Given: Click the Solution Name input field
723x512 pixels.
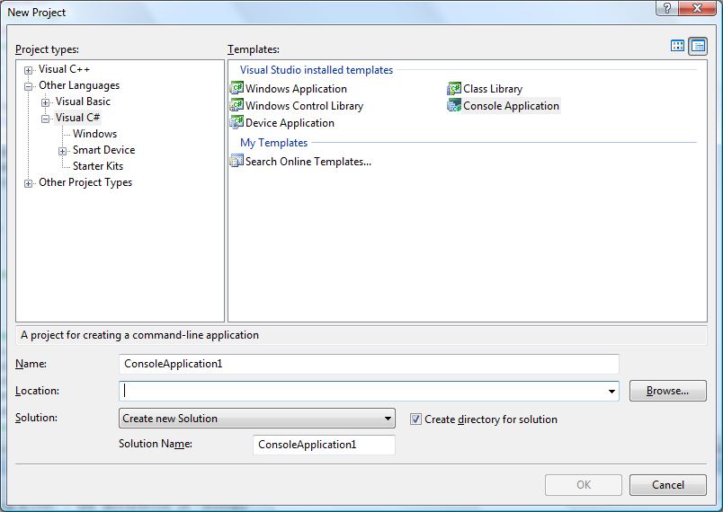Looking at the screenshot, I should coord(324,445).
